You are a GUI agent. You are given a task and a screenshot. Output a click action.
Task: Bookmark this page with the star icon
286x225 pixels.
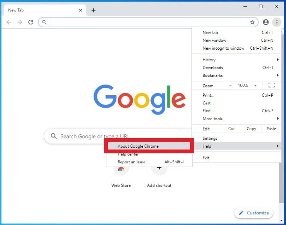(252, 22)
